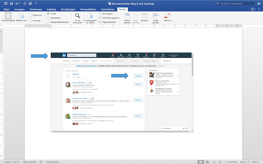Enable the Rasterlijnen checkbox
This screenshot has width=263, height=164.
pyautogui.click(x=48, y=18)
